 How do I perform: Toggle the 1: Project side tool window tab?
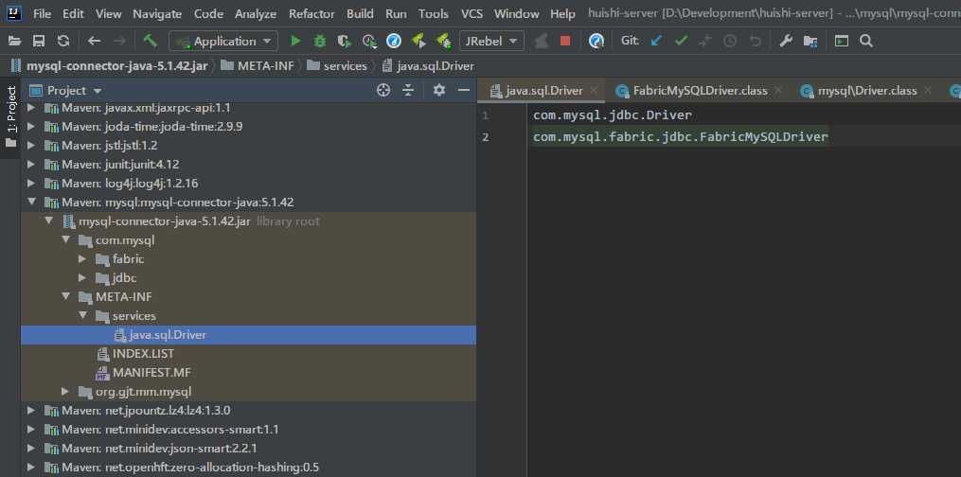11,117
